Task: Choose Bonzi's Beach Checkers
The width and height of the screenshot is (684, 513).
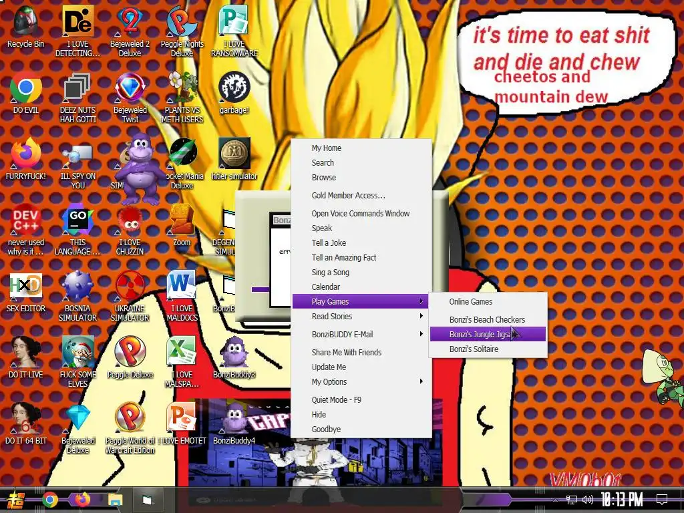Action: (488, 320)
